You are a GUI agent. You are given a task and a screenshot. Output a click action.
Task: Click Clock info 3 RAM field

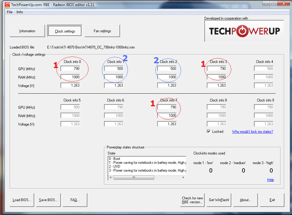coord(216,77)
